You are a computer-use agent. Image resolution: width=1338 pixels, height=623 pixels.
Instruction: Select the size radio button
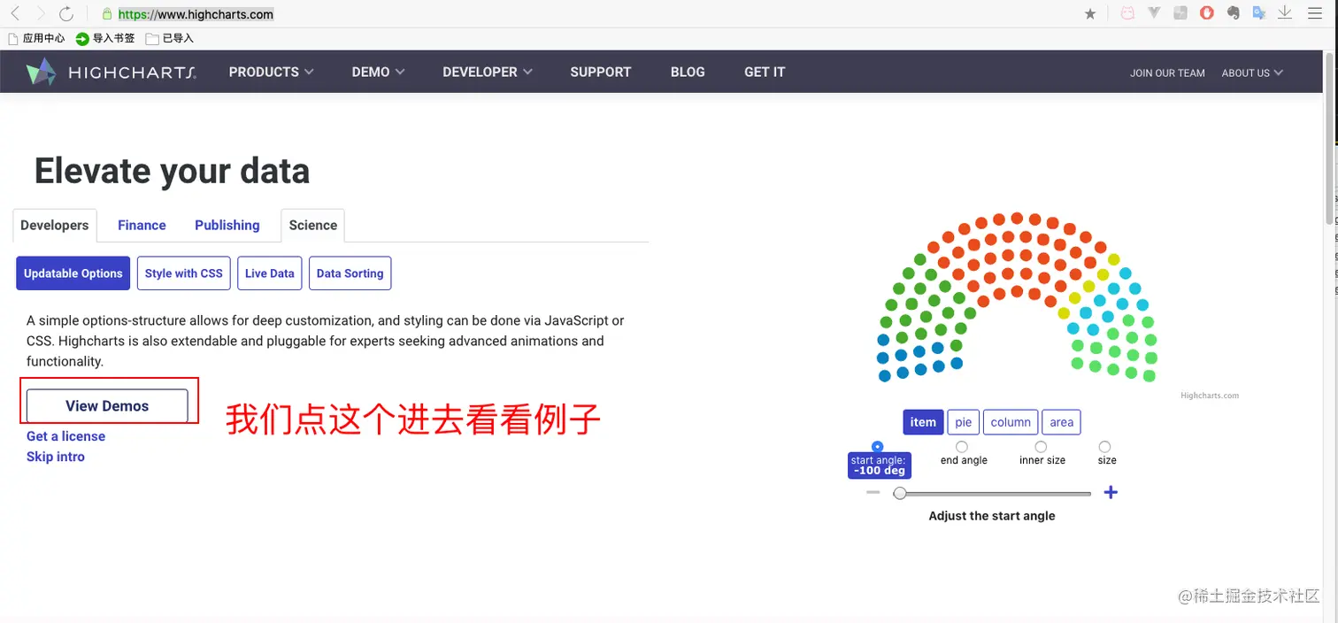pos(1104,447)
